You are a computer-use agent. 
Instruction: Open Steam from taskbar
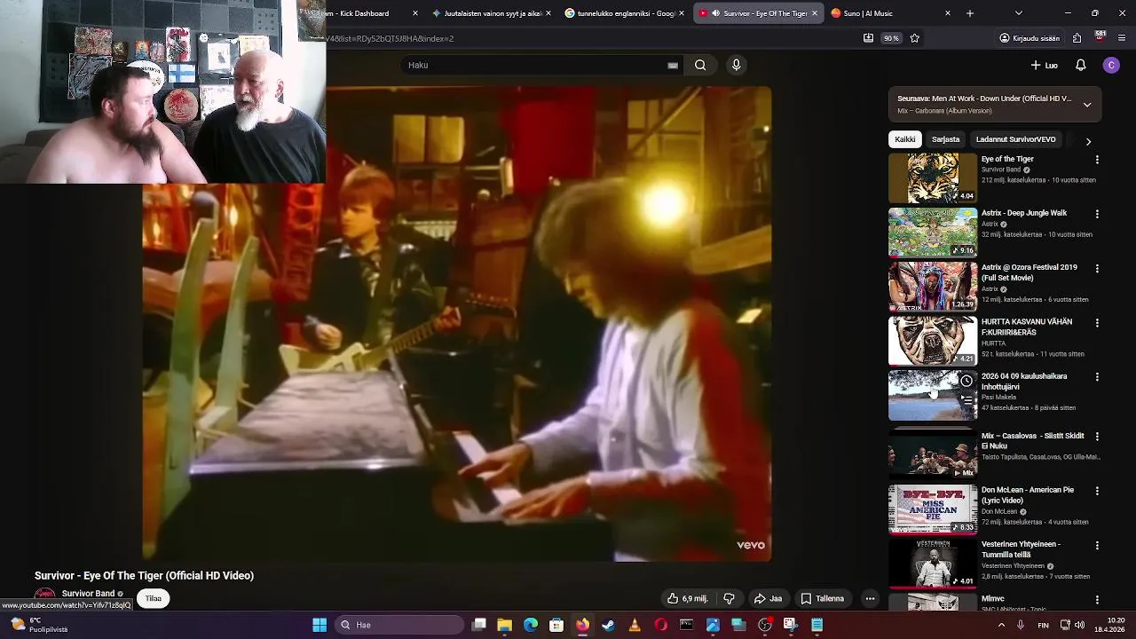tap(608, 625)
